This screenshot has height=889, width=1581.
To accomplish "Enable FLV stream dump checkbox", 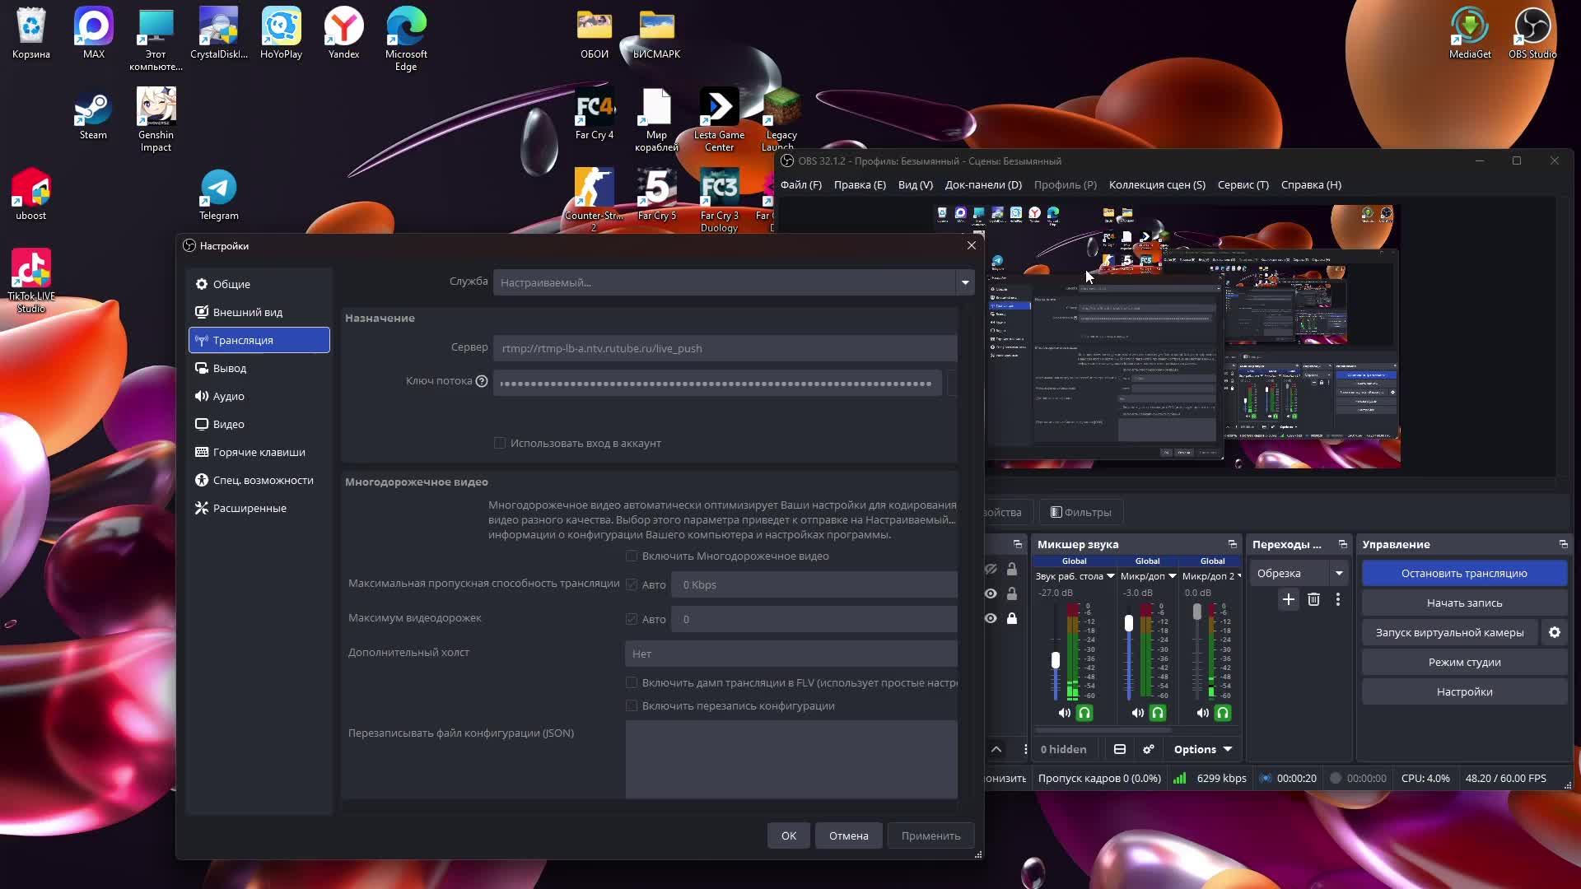I will [632, 682].
